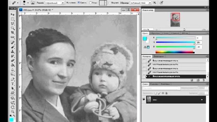
Task: Set history brush source on highlighted state
Action: tap(144, 76)
